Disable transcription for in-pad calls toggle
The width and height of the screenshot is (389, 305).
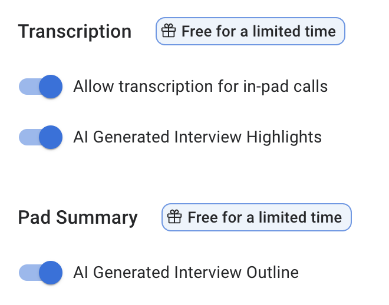tap(40, 87)
